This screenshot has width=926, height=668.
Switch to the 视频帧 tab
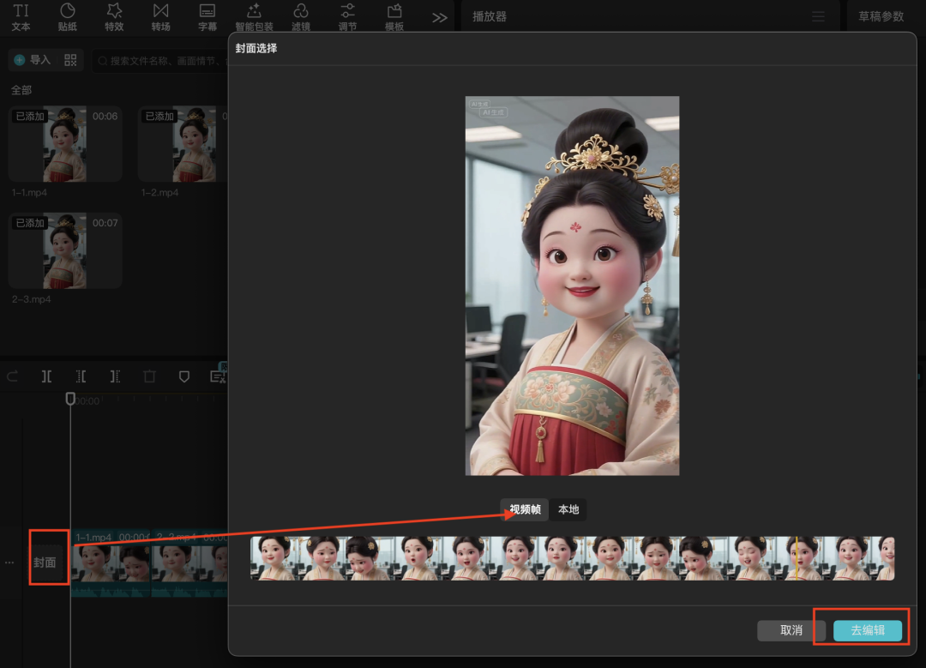tap(525, 509)
